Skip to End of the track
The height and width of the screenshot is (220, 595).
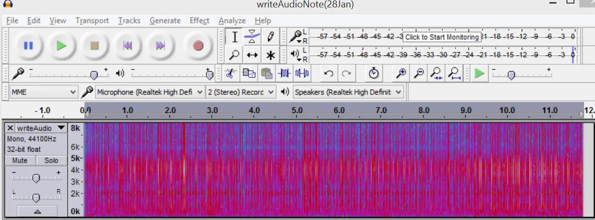[x=161, y=45]
